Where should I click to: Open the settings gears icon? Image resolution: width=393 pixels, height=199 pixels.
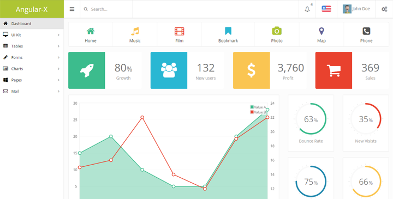pyautogui.click(x=384, y=9)
